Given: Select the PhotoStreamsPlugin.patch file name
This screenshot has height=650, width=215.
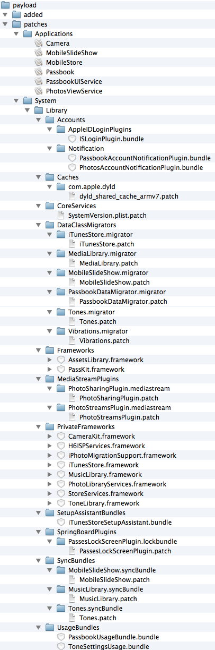Looking at the screenshot, I should [x=119, y=417].
